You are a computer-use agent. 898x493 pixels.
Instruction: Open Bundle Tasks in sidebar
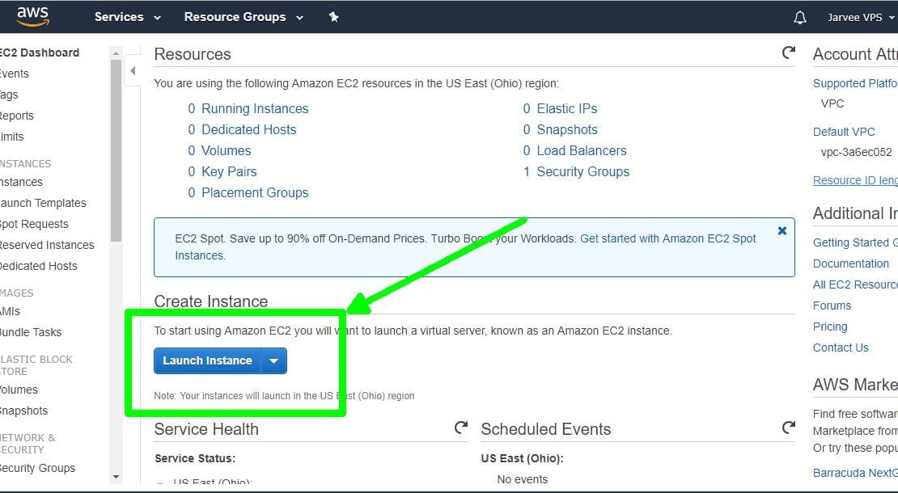[31, 332]
